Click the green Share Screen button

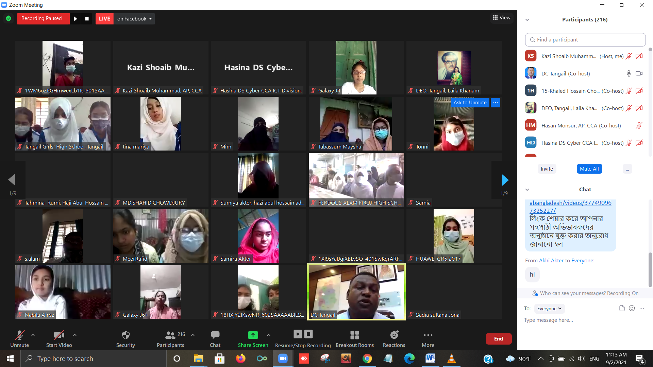[253, 339]
